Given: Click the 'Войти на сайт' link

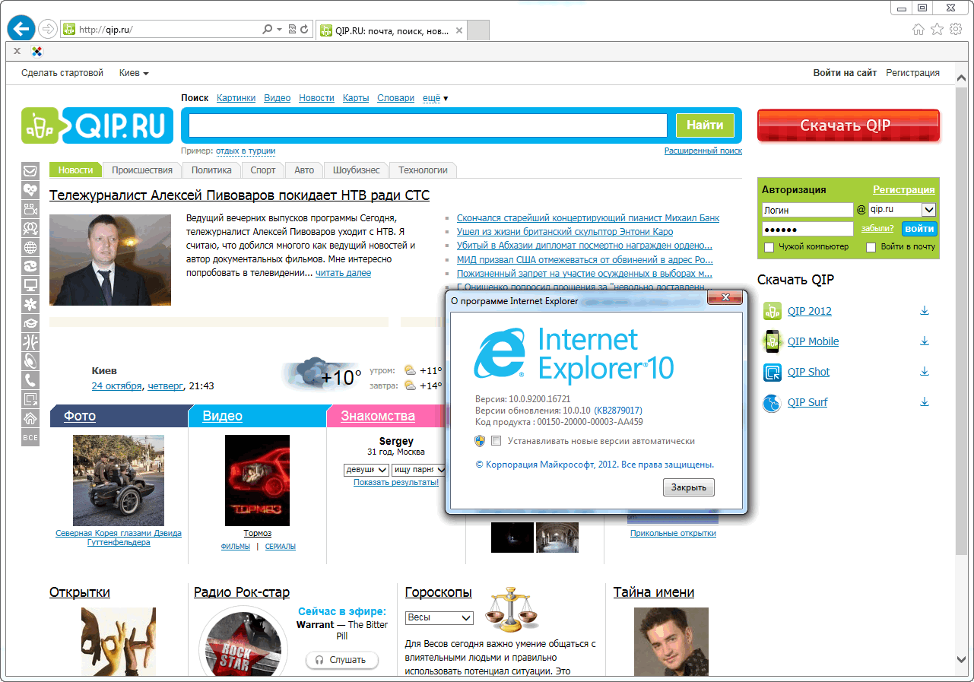Looking at the screenshot, I should coord(845,73).
